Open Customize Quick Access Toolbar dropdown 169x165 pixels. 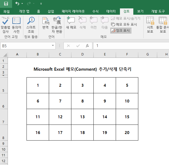point(41,4)
